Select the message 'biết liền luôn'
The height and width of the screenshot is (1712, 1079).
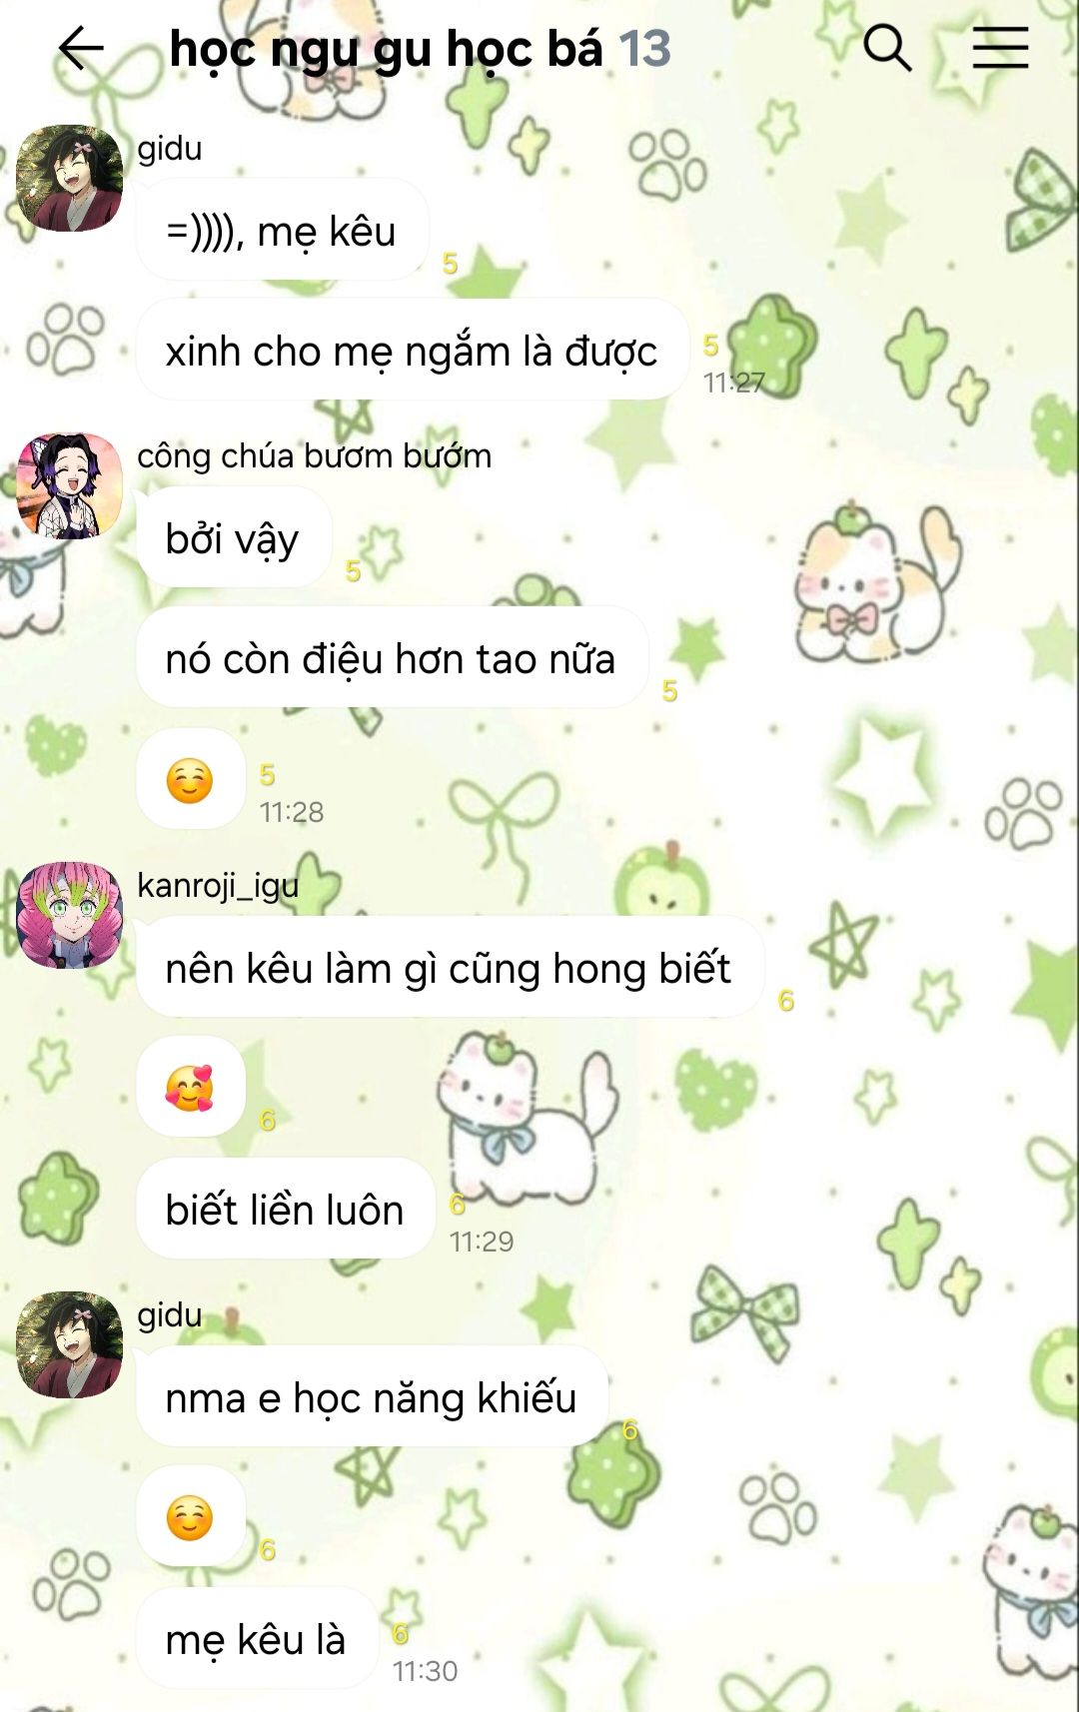[285, 1210]
